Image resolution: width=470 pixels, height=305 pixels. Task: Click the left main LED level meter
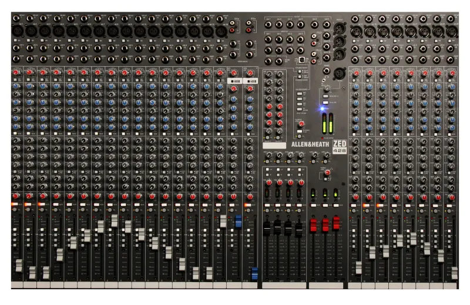[324, 124]
